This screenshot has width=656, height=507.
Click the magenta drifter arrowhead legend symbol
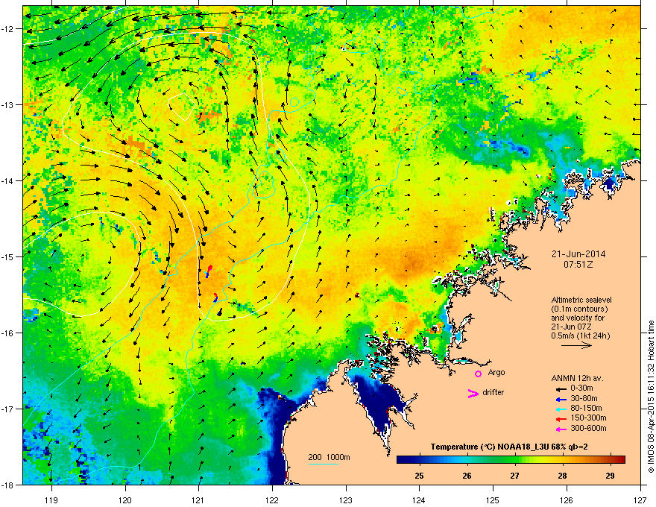coord(473,394)
